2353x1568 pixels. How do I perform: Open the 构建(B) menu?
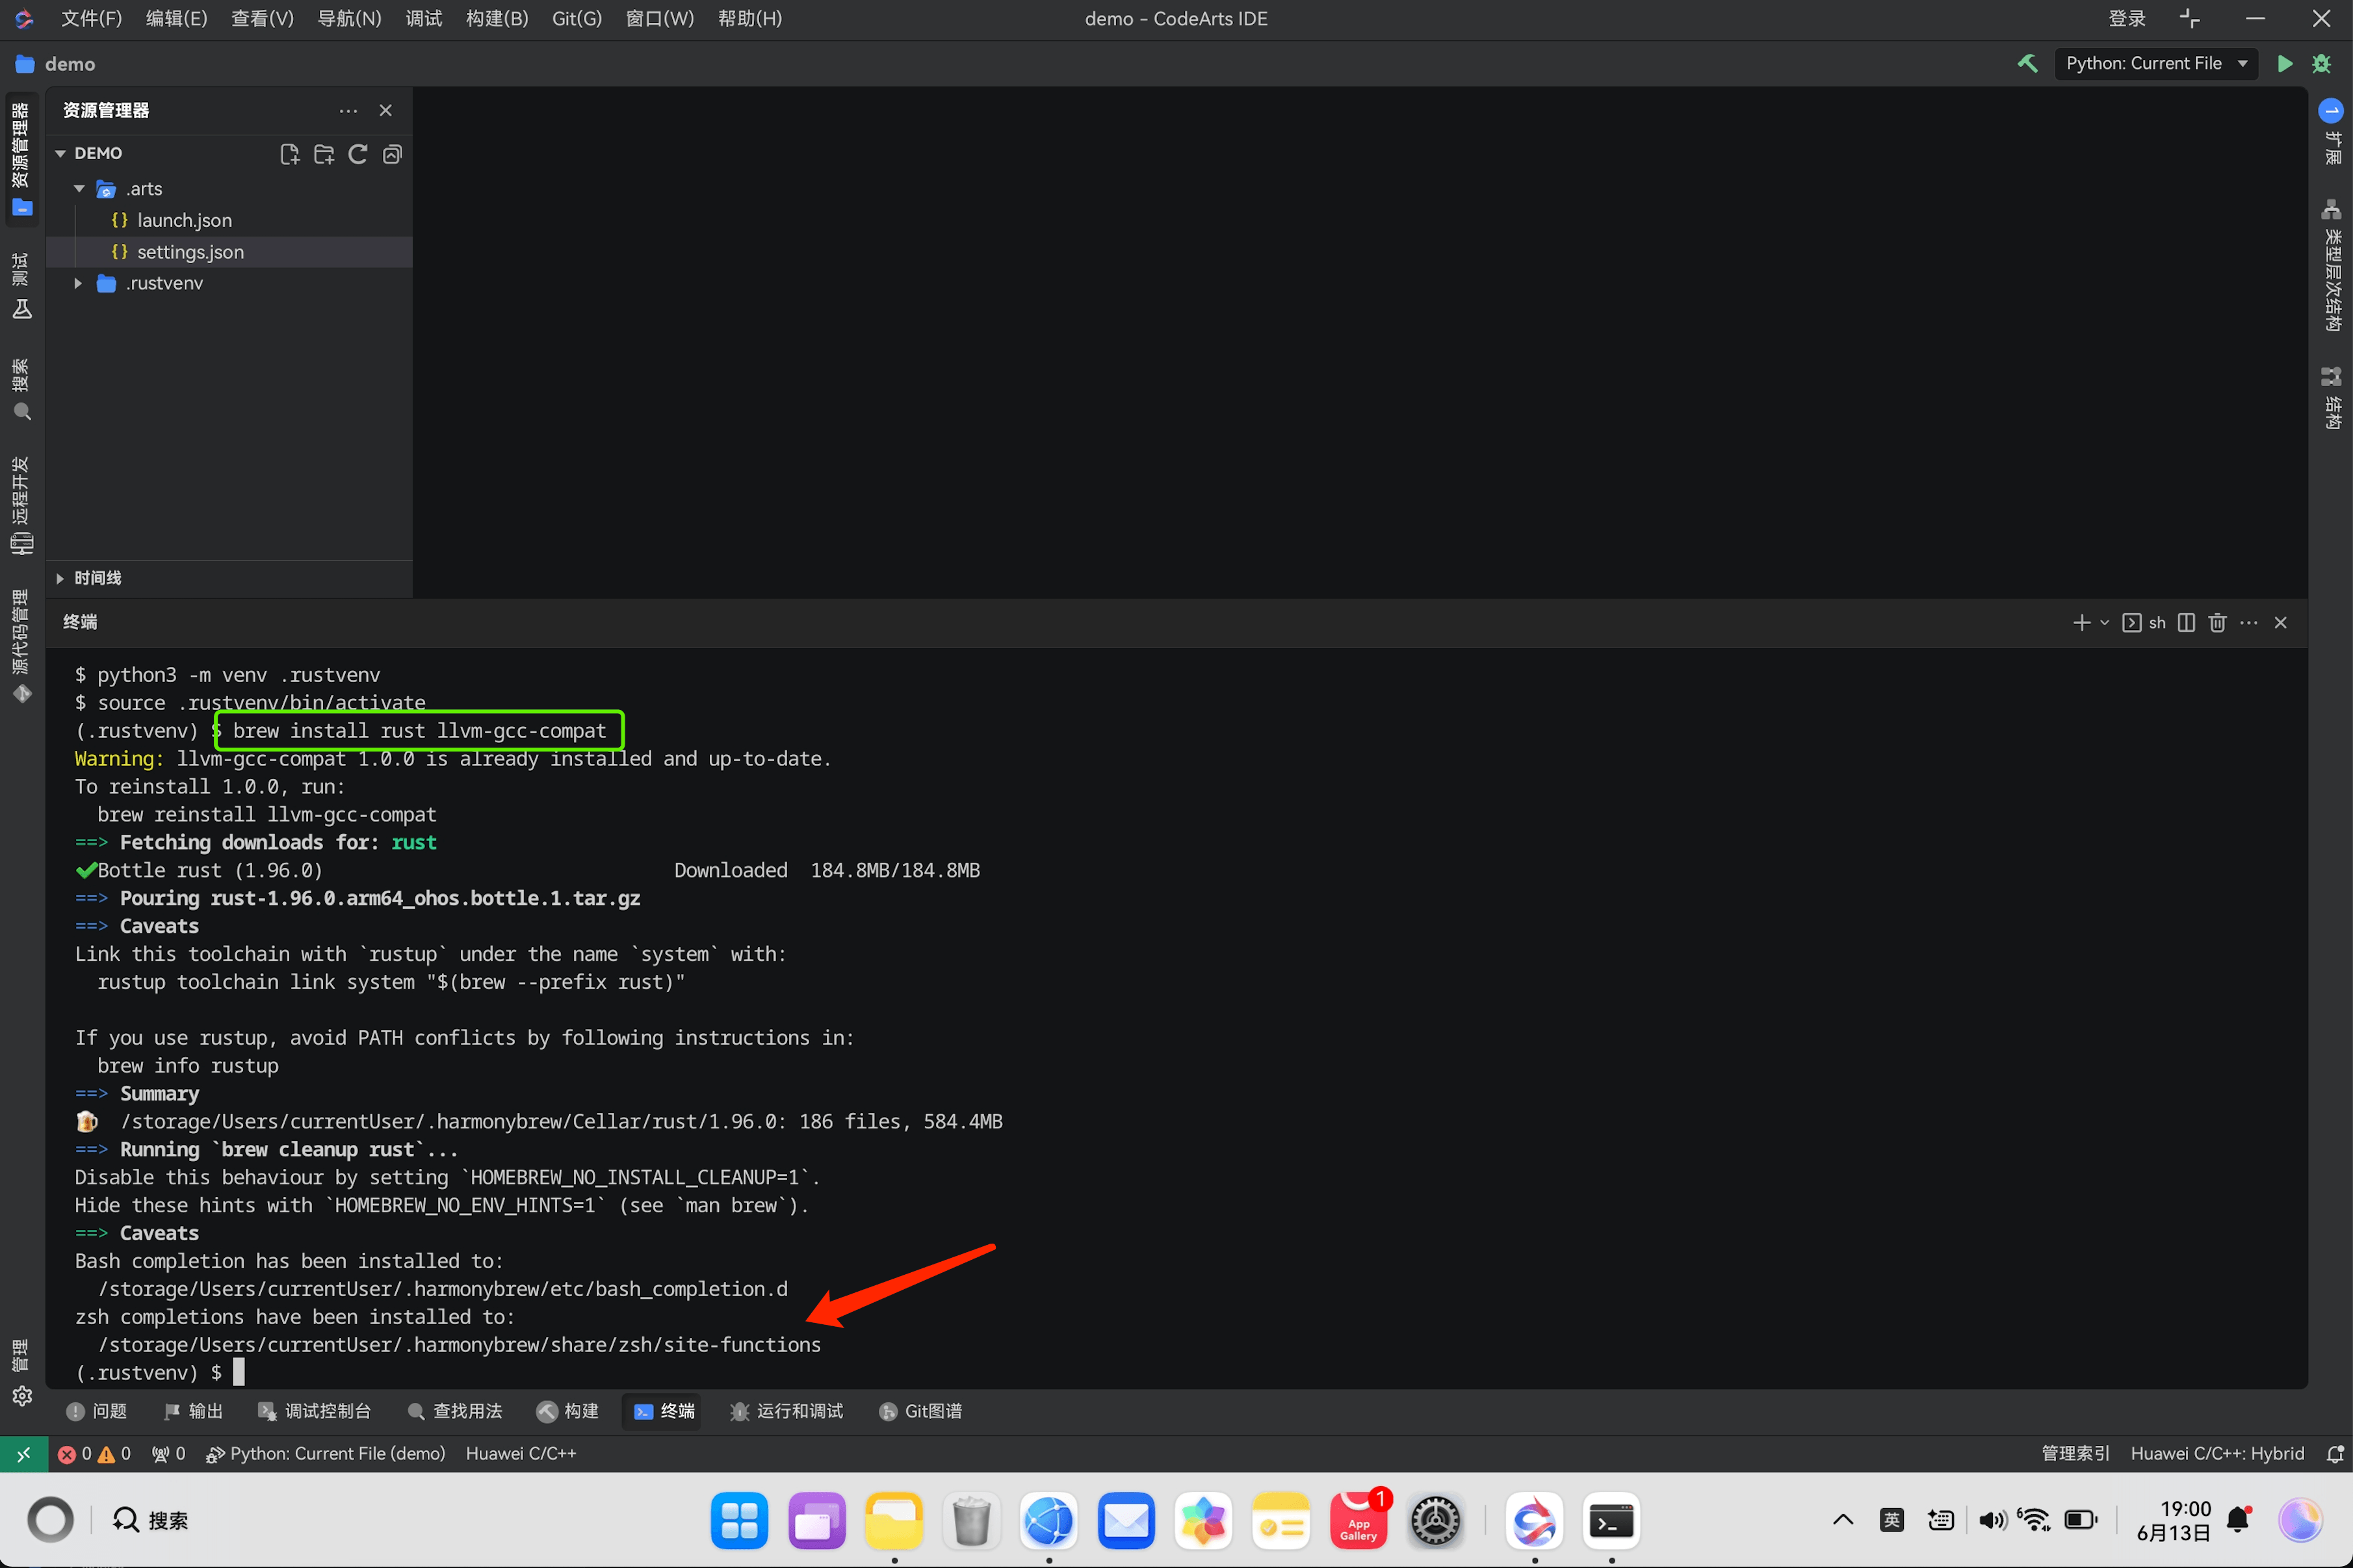pyautogui.click(x=497, y=18)
